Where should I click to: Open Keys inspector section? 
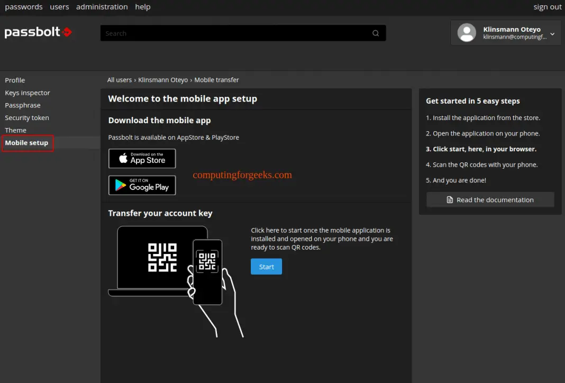click(x=28, y=93)
